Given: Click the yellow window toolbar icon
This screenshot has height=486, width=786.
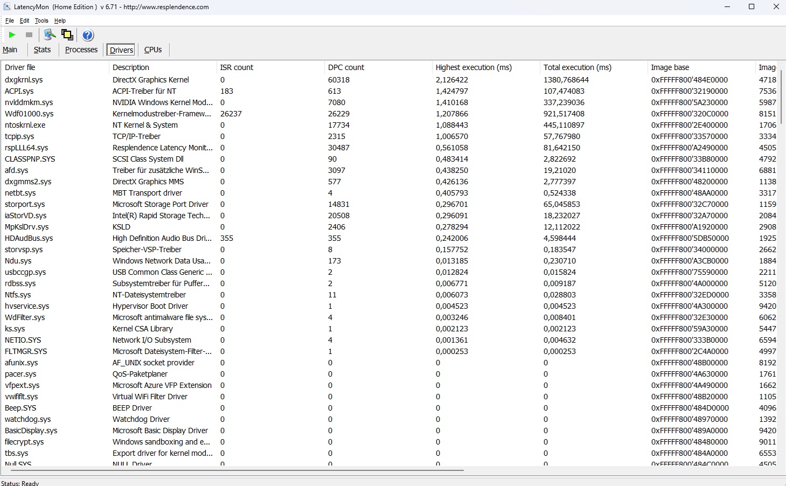Looking at the screenshot, I should [x=67, y=35].
